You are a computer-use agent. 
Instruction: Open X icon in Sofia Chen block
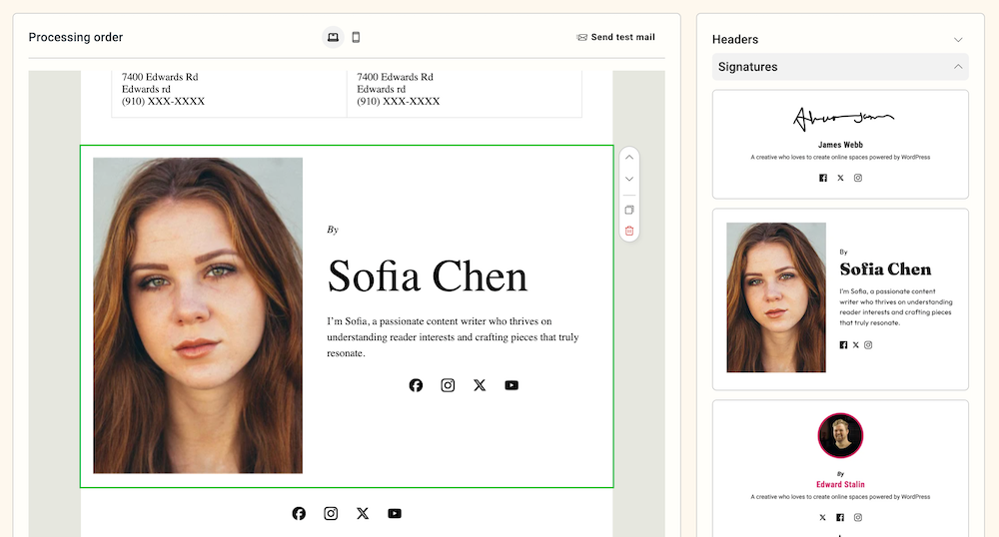tap(480, 385)
